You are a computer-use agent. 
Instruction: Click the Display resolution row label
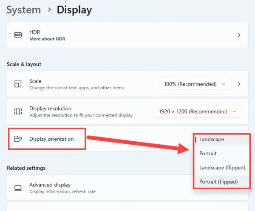click(x=50, y=108)
